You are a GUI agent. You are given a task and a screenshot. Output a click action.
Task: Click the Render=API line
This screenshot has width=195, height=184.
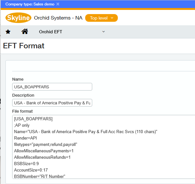[25, 138]
